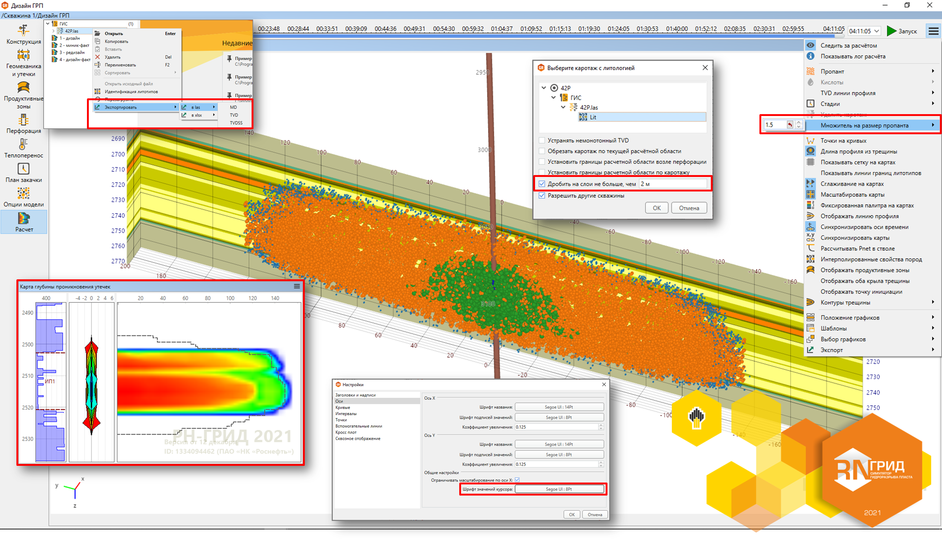This screenshot has height=541, width=942.
Task: Click Отображать продуктивные зоны icon
Action: (x=810, y=270)
